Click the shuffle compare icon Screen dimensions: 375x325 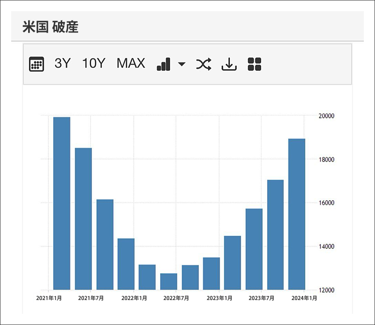(203, 64)
